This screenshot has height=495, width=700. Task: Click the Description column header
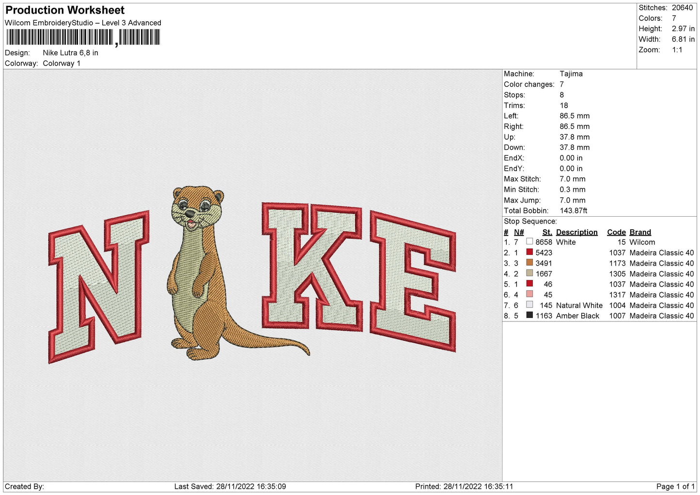[576, 232]
